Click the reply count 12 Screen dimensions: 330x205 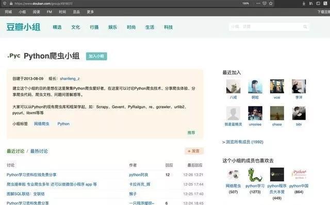click(x=168, y=175)
